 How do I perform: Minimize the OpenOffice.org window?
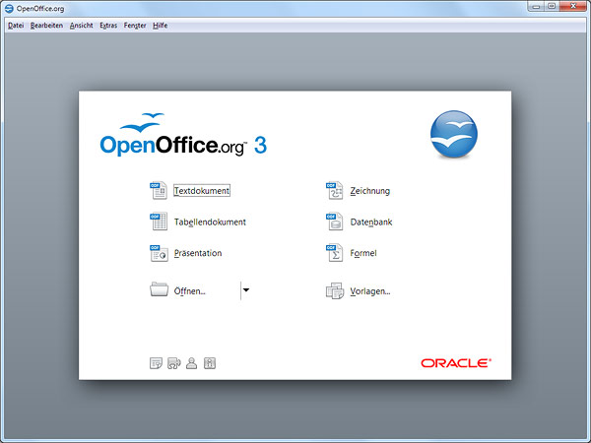click(536, 6)
